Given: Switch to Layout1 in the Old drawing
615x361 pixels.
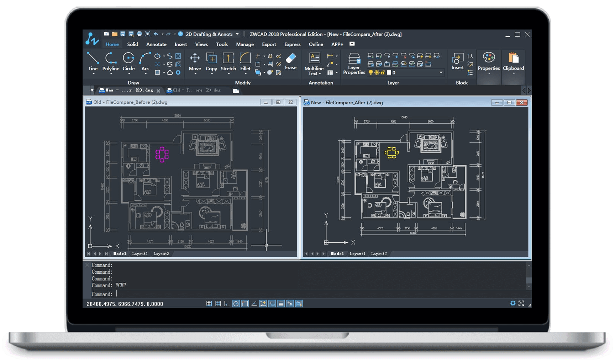Looking at the screenshot, I should click(x=140, y=254).
